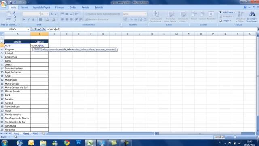
Task: Click the Copy icon below the scissors
Action: pos(15,17)
